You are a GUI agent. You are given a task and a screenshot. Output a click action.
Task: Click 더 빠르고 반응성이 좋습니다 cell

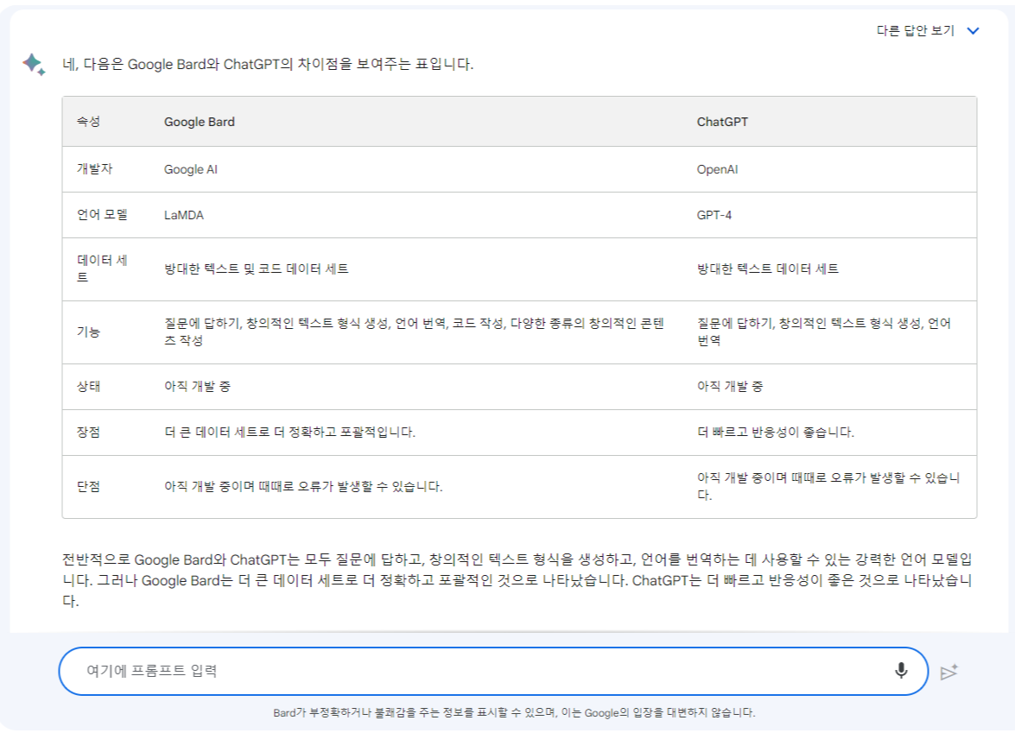(x=776, y=433)
